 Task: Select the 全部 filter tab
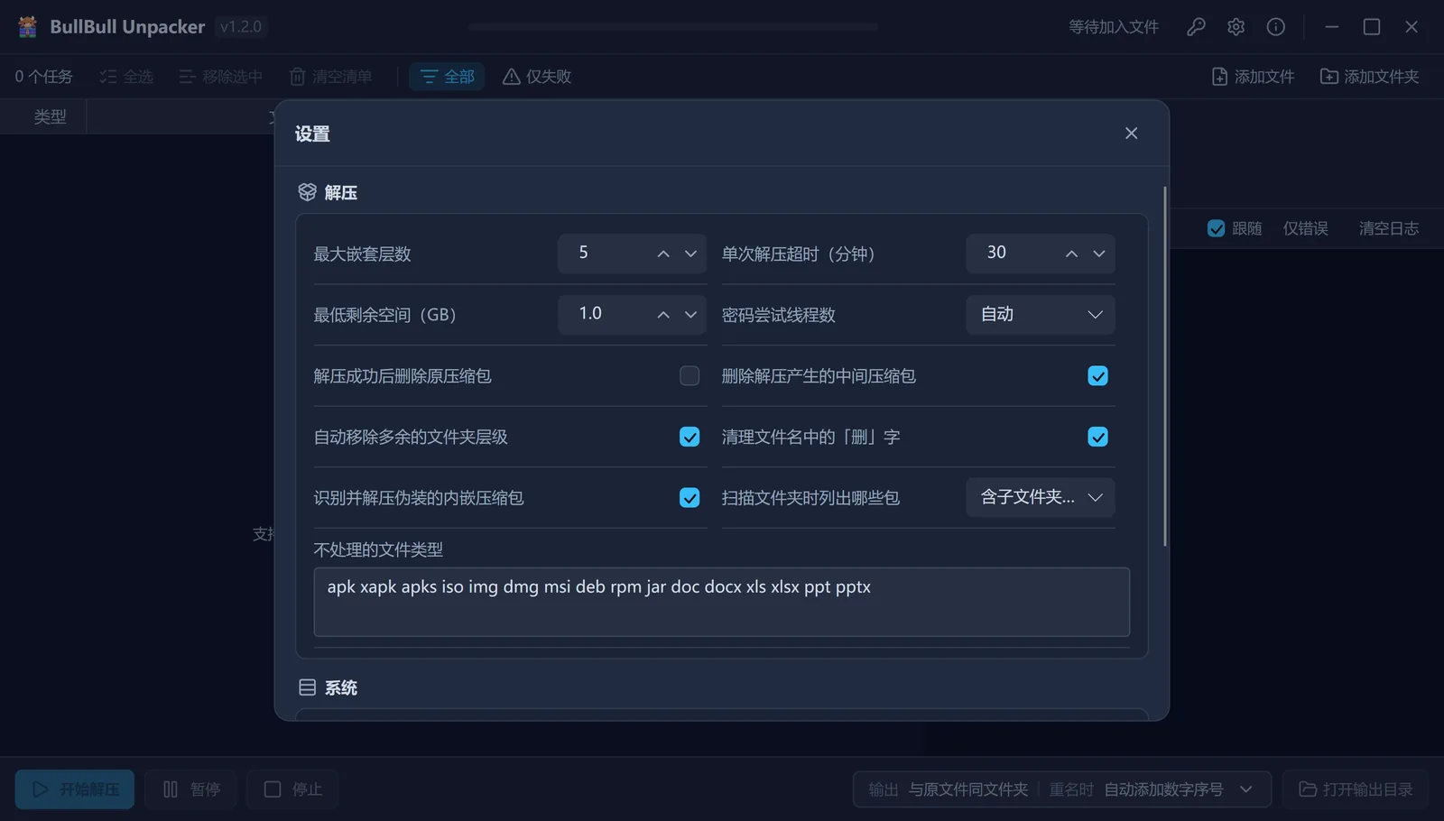click(447, 77)
